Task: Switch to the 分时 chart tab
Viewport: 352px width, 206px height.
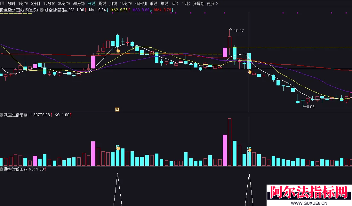Action: tap(11, 4)
